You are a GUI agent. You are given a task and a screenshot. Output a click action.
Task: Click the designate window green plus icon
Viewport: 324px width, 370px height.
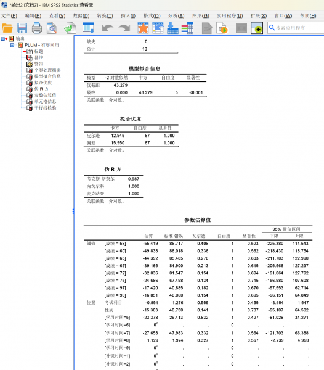click(257, 28)
